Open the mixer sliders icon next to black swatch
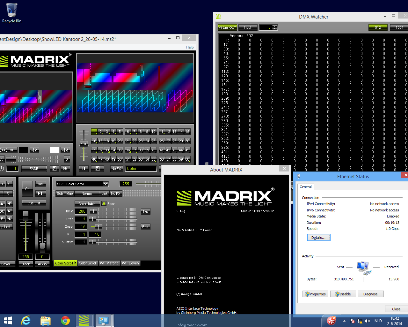 (34, 150)
